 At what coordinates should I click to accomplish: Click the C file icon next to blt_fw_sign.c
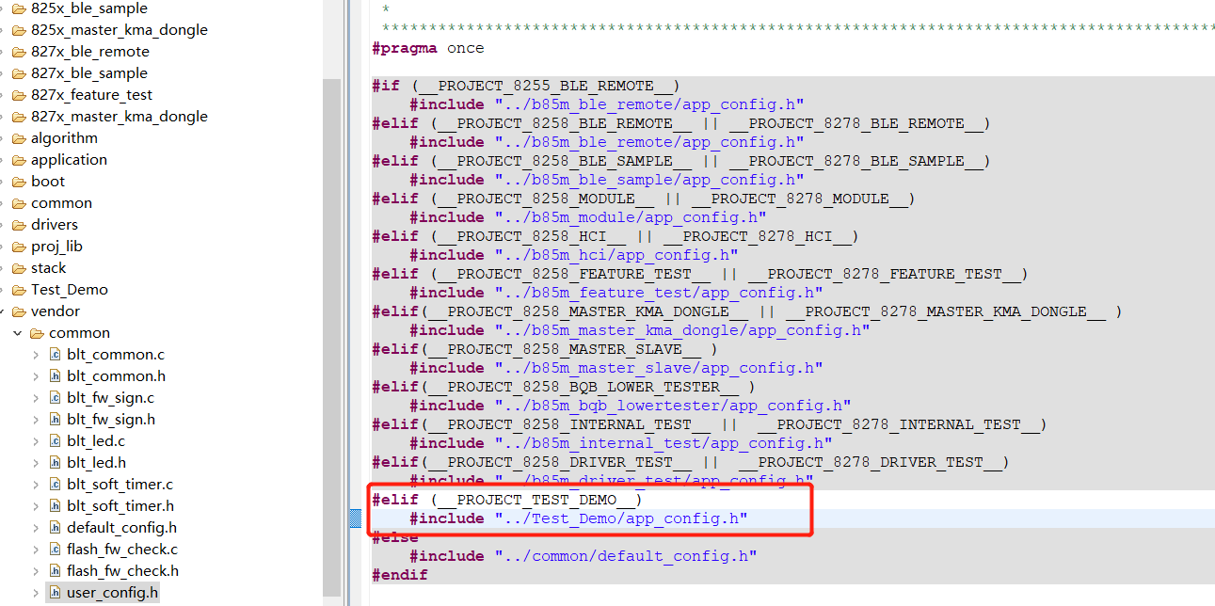pos(55,397)
